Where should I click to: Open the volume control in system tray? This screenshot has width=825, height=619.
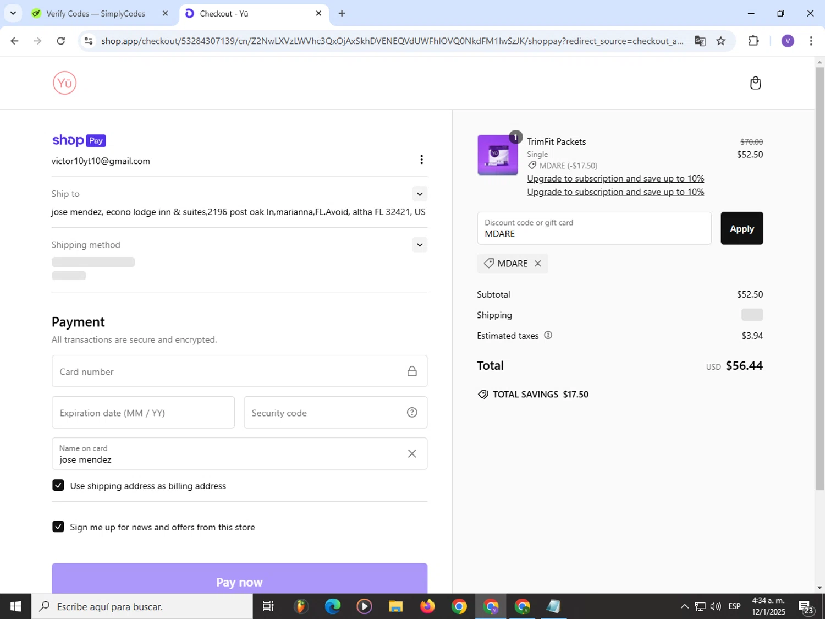point(716,606)
